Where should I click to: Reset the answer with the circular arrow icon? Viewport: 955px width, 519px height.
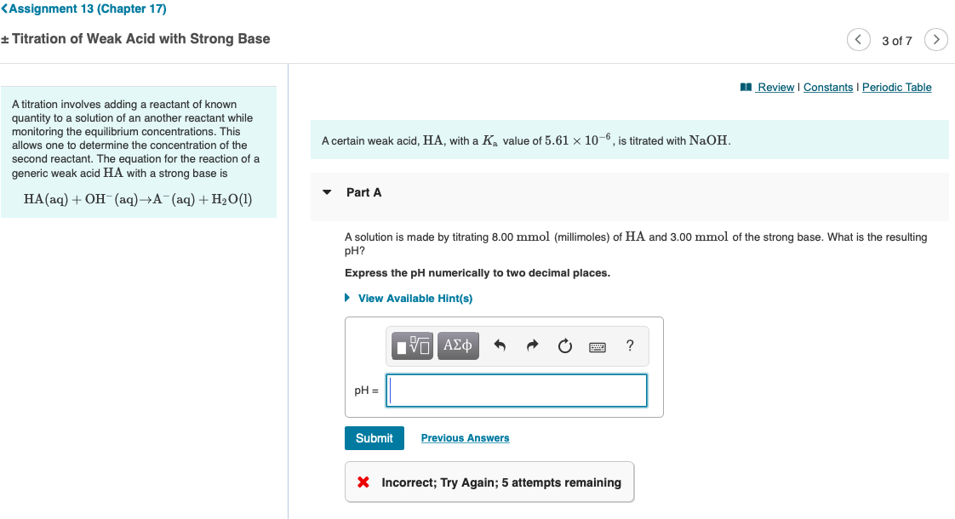point(564,345)
